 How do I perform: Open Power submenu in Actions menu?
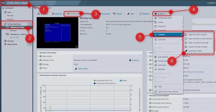pyautogui.click(x=168, y=22)
